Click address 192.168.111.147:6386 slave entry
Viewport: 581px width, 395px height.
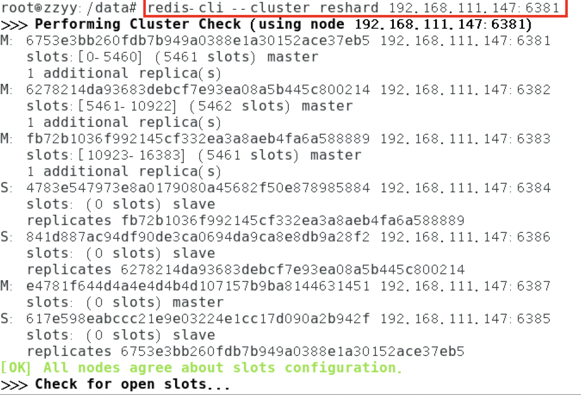[466, 237]
